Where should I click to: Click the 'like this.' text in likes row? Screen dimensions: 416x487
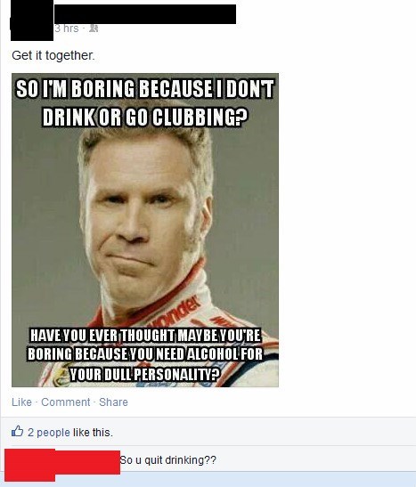pyautogui.click(x=93, y=433)
